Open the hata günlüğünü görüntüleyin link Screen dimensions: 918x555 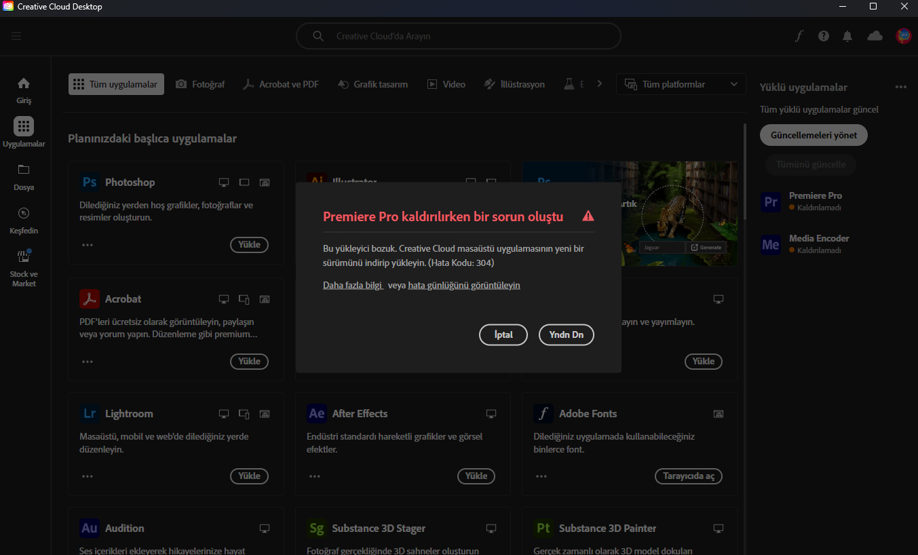(464, 286)
